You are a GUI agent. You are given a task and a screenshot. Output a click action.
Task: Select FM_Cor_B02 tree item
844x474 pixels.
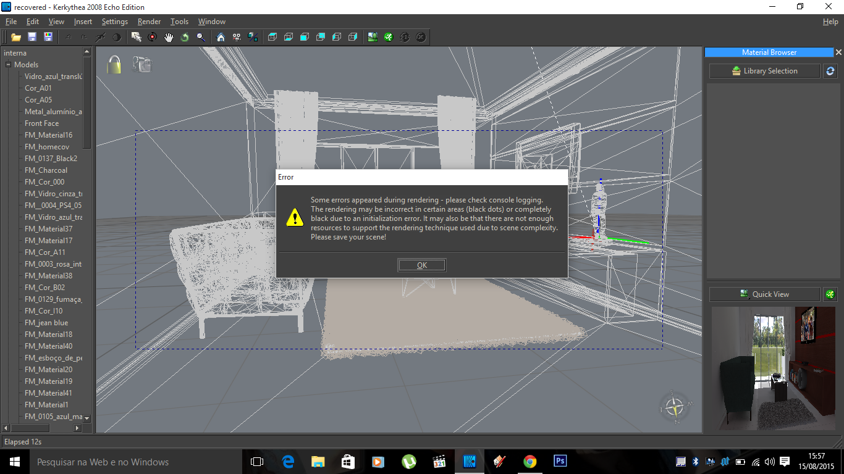(45, 288)
